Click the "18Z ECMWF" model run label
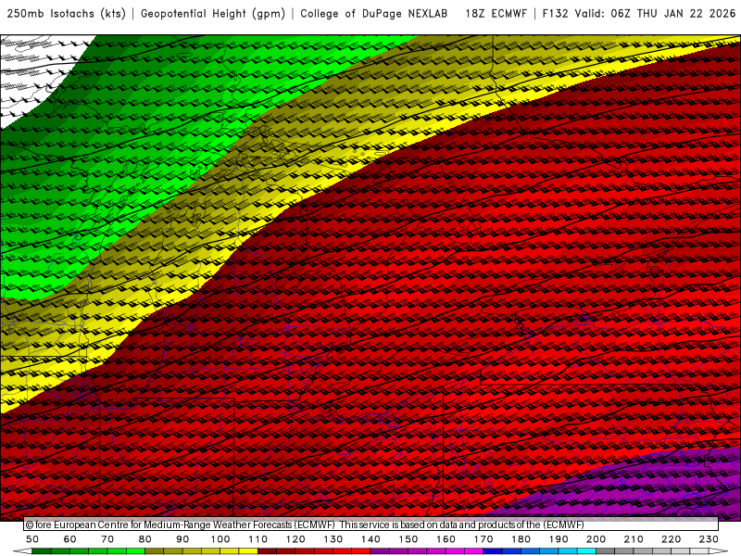This screenshot has width=741, height=556. (496, 13)
